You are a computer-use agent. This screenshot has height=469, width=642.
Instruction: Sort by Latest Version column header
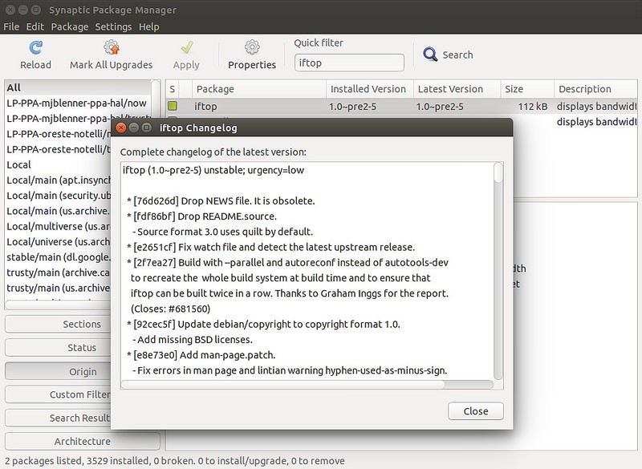point(457,89)
